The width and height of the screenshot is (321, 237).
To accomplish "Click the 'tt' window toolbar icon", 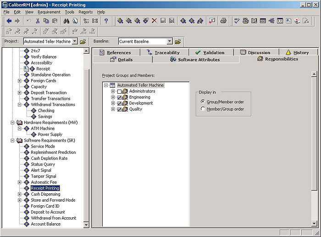I will [x=280, y=21].
